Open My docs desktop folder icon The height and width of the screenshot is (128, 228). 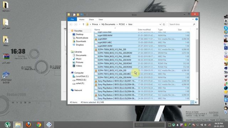pyautogui.click(x=6, y=6)
